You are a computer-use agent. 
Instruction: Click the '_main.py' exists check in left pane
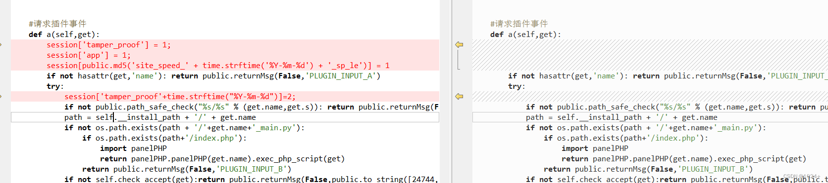[185, 128]
